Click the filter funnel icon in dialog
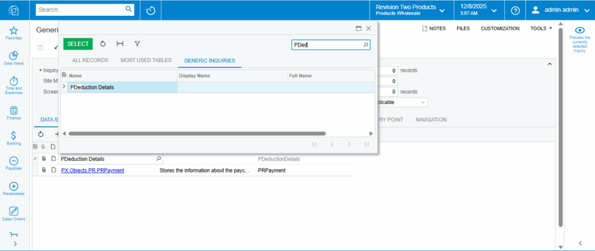The image size is (595, 251). coord(137,44)
